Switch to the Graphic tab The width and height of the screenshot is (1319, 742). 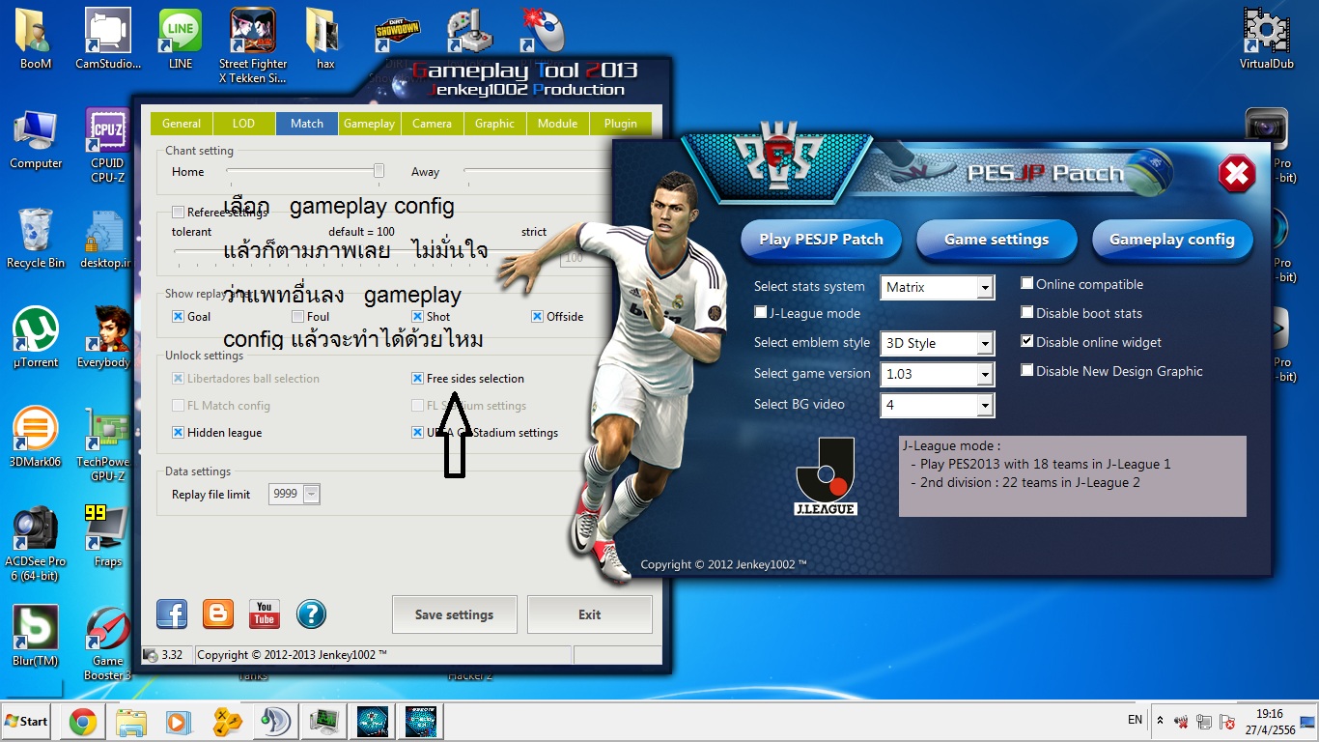(495, 124)
